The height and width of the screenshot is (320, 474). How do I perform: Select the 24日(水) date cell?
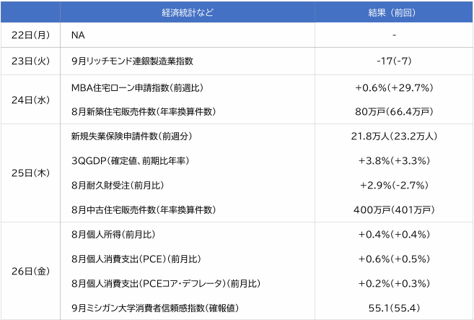[30, 100]
